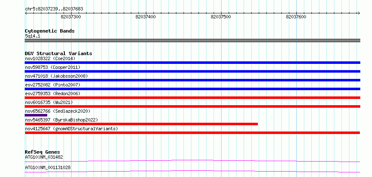The image size is (372, 177).
Task: Click the 82037400 ruler position label
Action: 146,17
